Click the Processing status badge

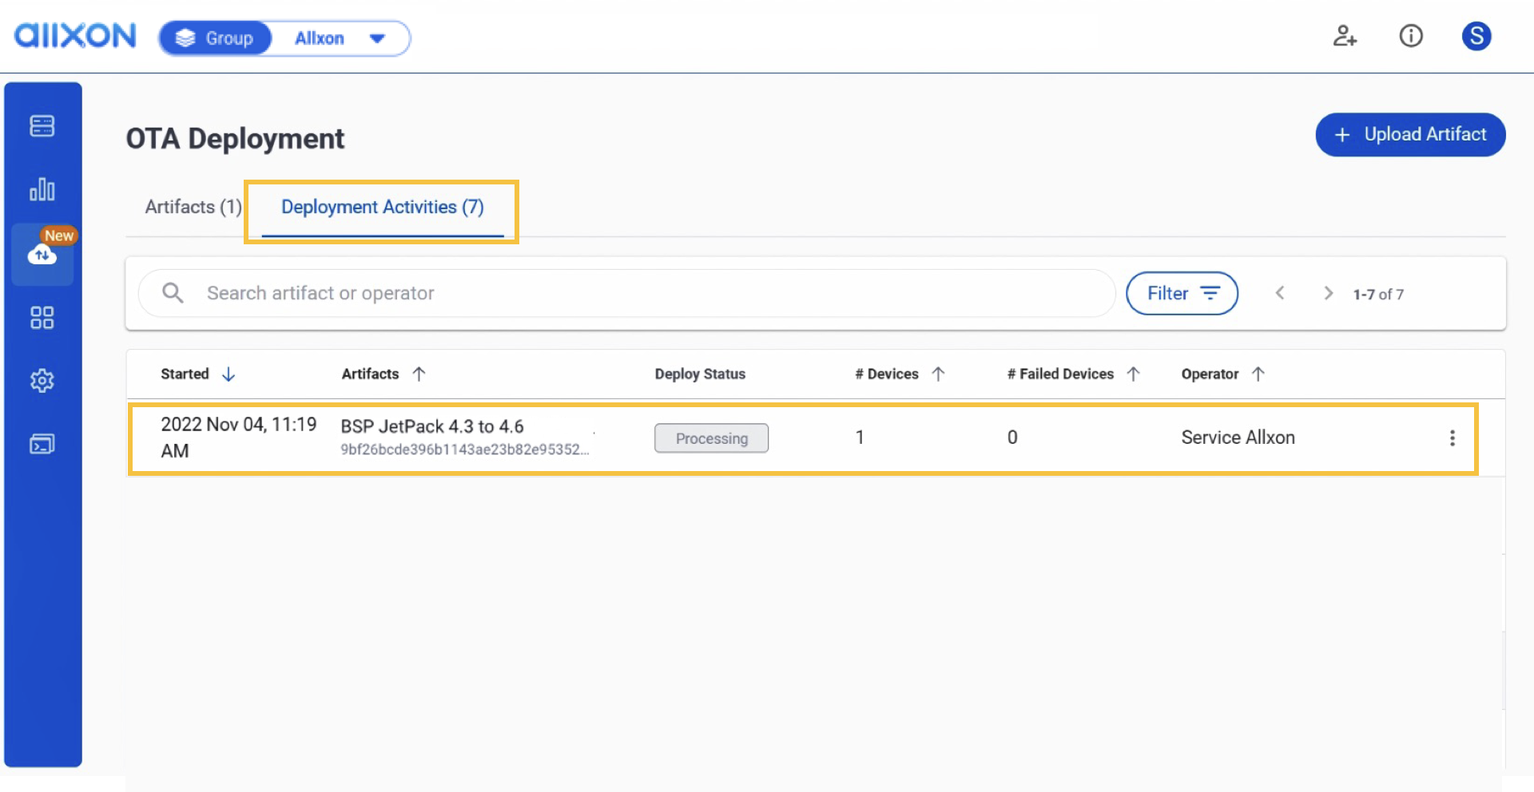(711, 438)
